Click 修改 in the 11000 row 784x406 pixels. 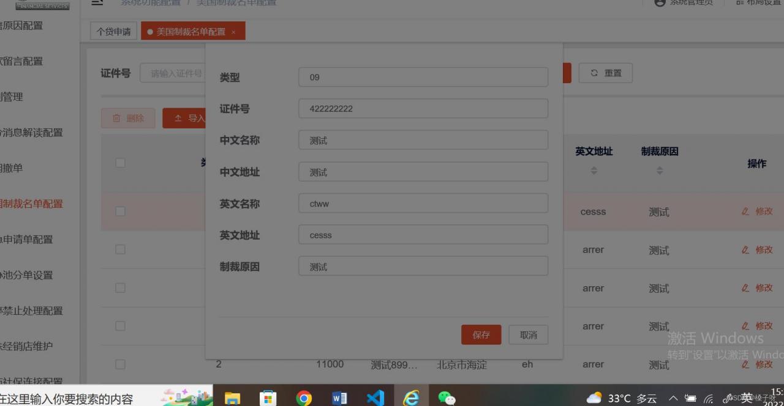click(757, 364)
